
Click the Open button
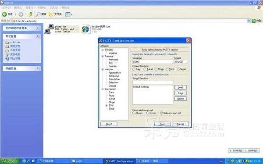(162, 124)
